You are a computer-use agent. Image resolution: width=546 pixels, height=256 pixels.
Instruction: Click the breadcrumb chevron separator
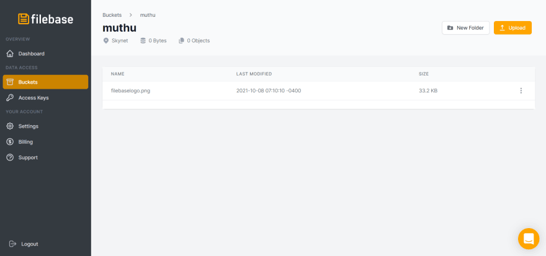coord(131,15)
